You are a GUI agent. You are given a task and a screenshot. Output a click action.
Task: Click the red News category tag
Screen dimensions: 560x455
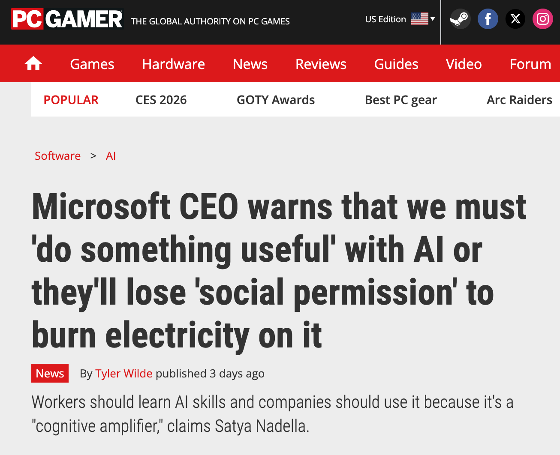pyautogui.click(x=50, y=374)
